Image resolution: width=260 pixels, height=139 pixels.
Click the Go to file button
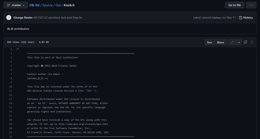[x=235, y=5]
